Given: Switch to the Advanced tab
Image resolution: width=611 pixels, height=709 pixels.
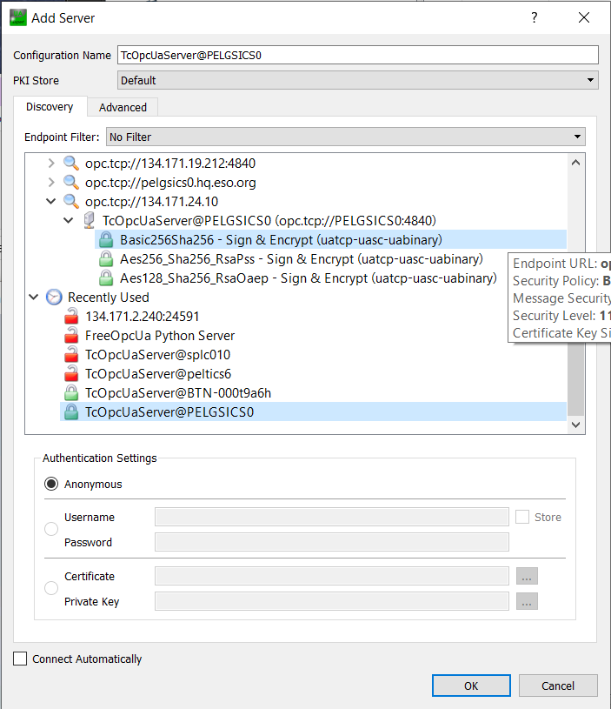Looking at the screenshot, I should 123,108.
